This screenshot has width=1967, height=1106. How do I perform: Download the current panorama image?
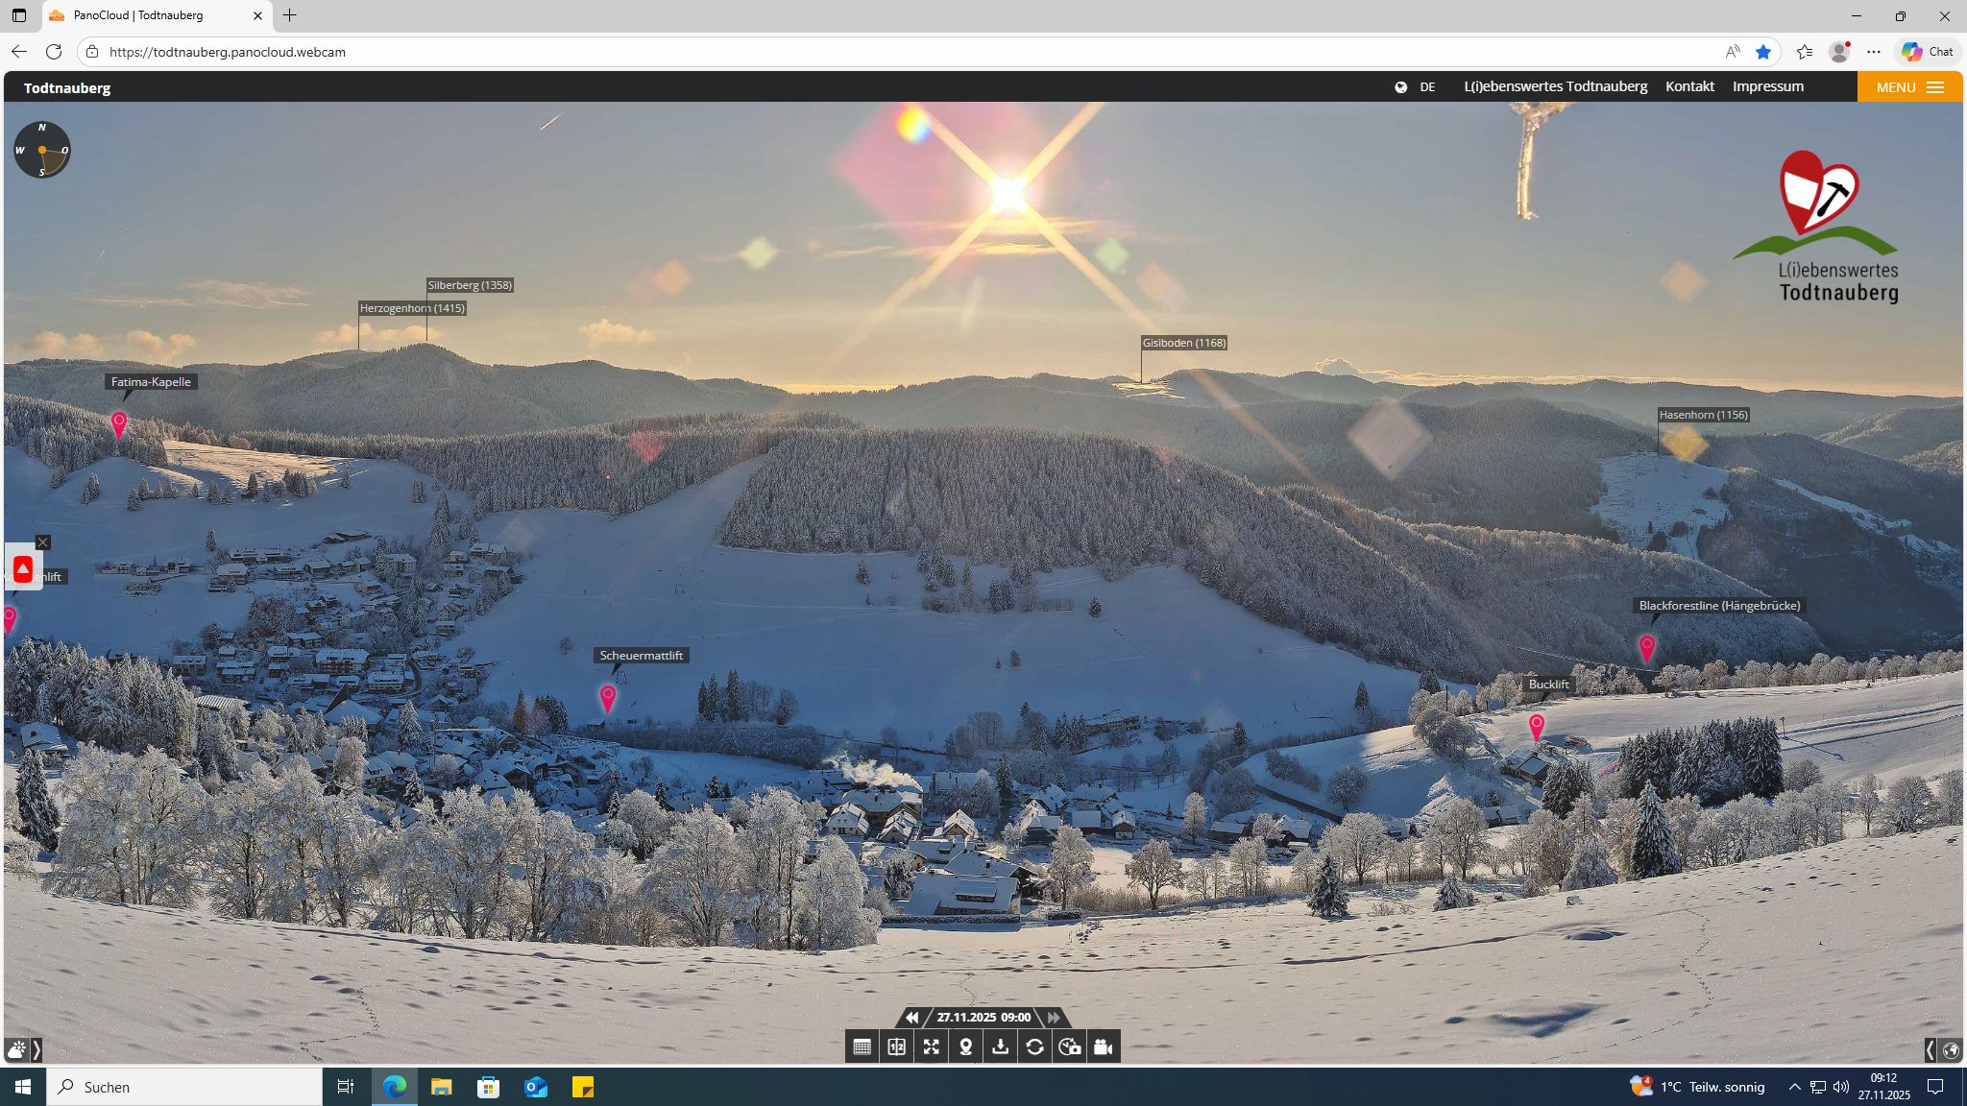[1000, 1047]
